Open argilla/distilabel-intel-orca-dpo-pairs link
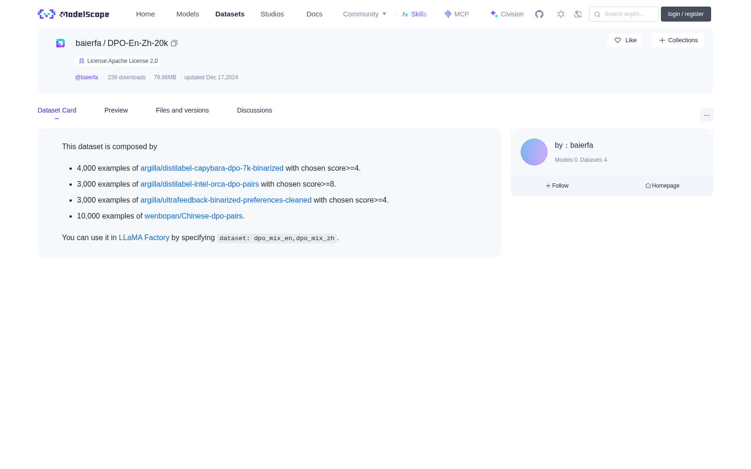Screen dimensions: 751x469 [199, 184]
